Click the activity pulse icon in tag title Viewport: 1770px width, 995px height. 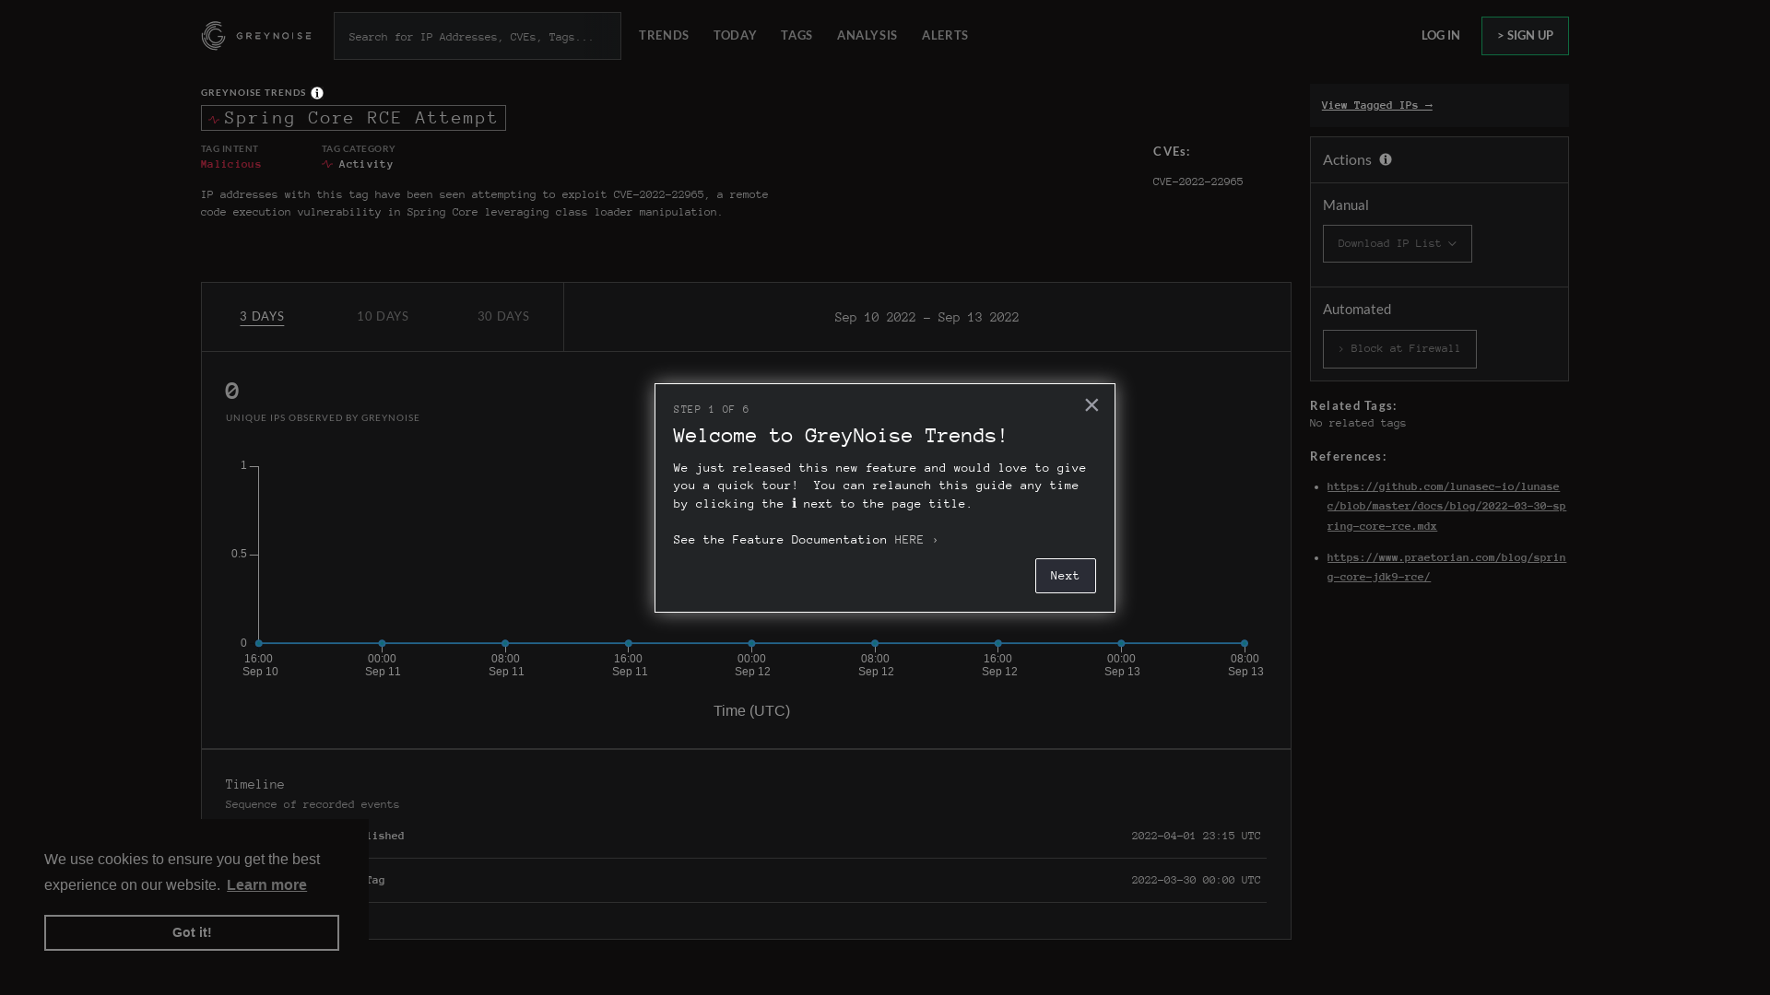click(214, 119)
